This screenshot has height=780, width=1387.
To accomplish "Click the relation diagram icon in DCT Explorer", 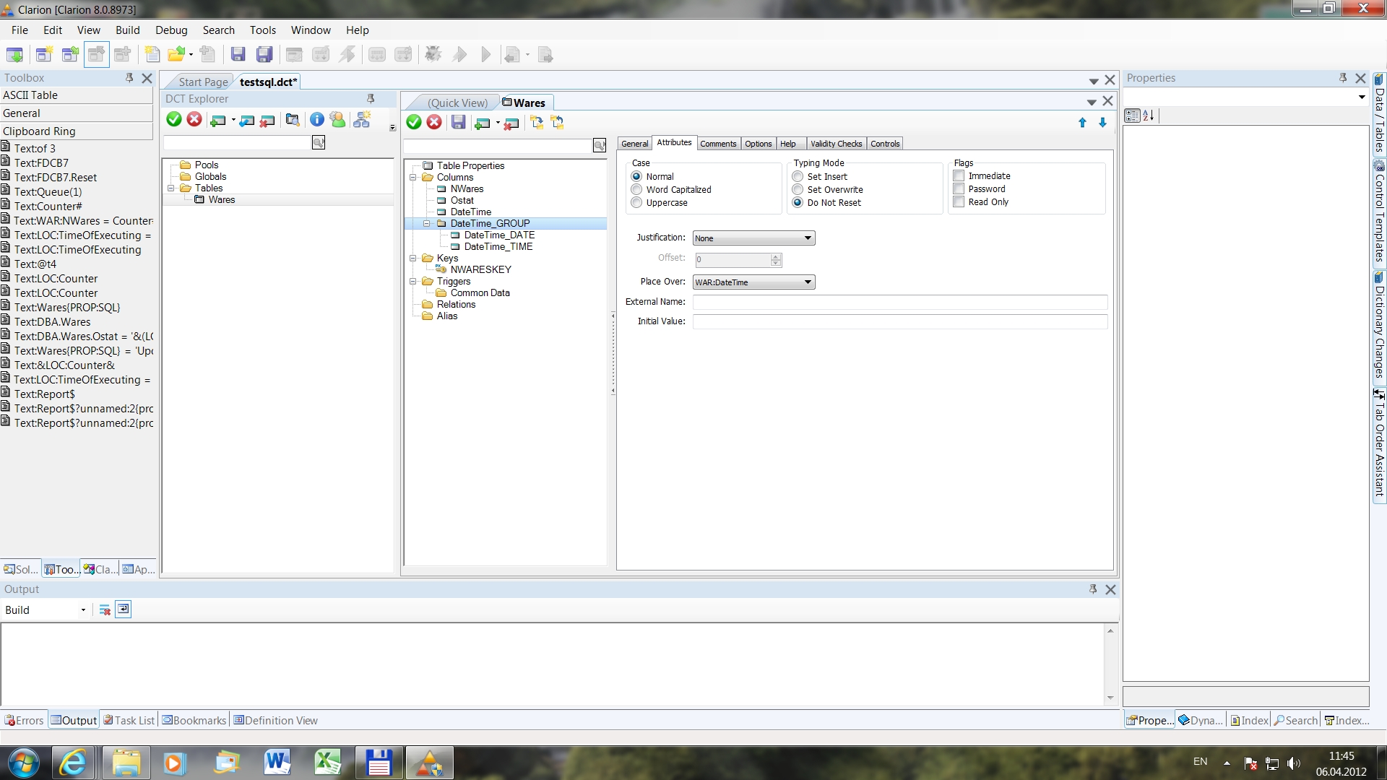I will point(362,120).
